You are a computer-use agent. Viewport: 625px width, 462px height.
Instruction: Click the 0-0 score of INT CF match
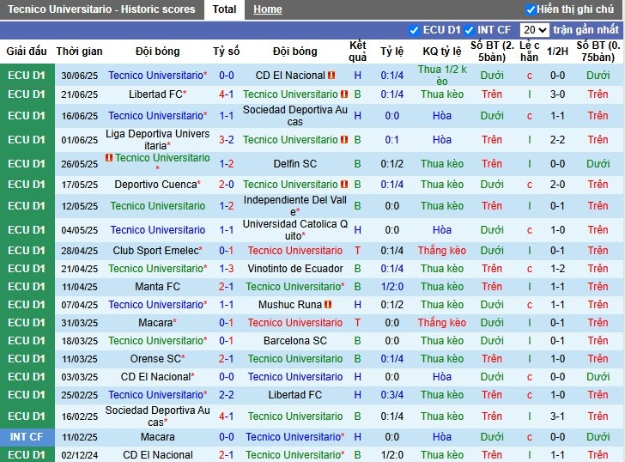click(226, 436)
